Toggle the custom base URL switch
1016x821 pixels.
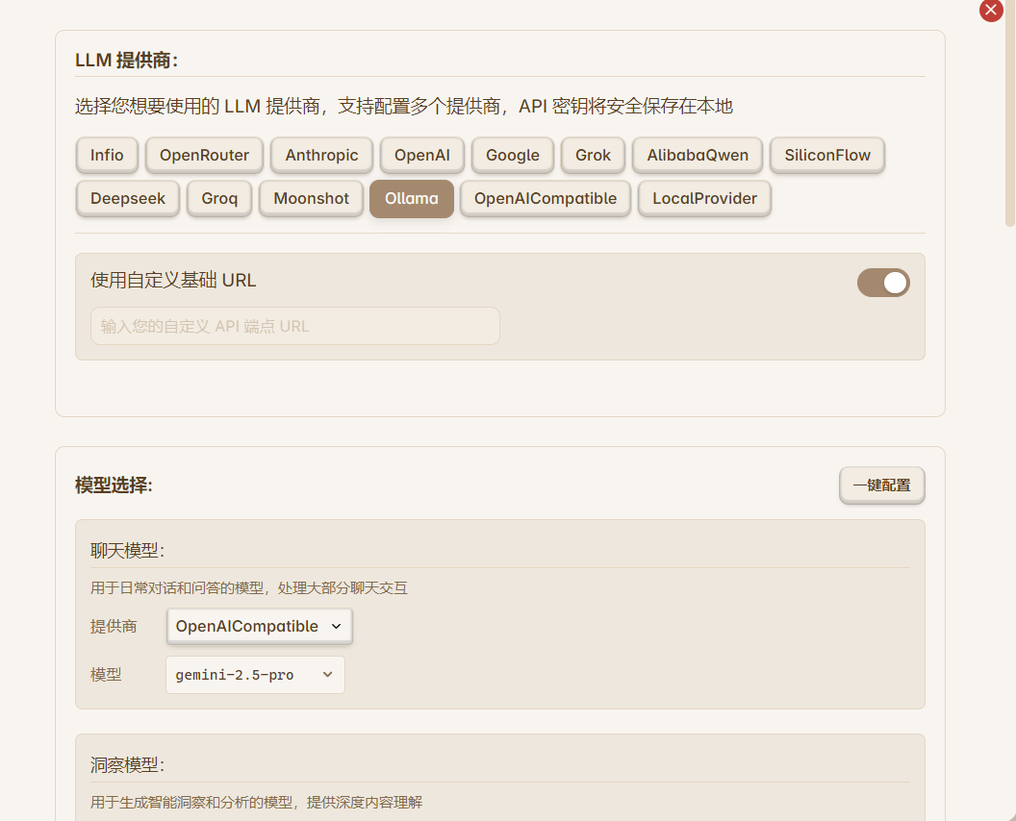pos(883,283)
